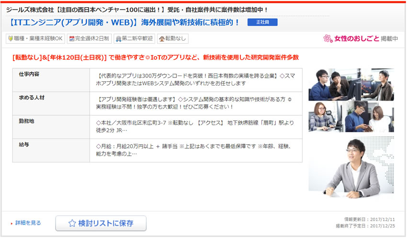
Task: Click the 仕事内容 row header
Action: pyautogui.click(x=51, y=80)
